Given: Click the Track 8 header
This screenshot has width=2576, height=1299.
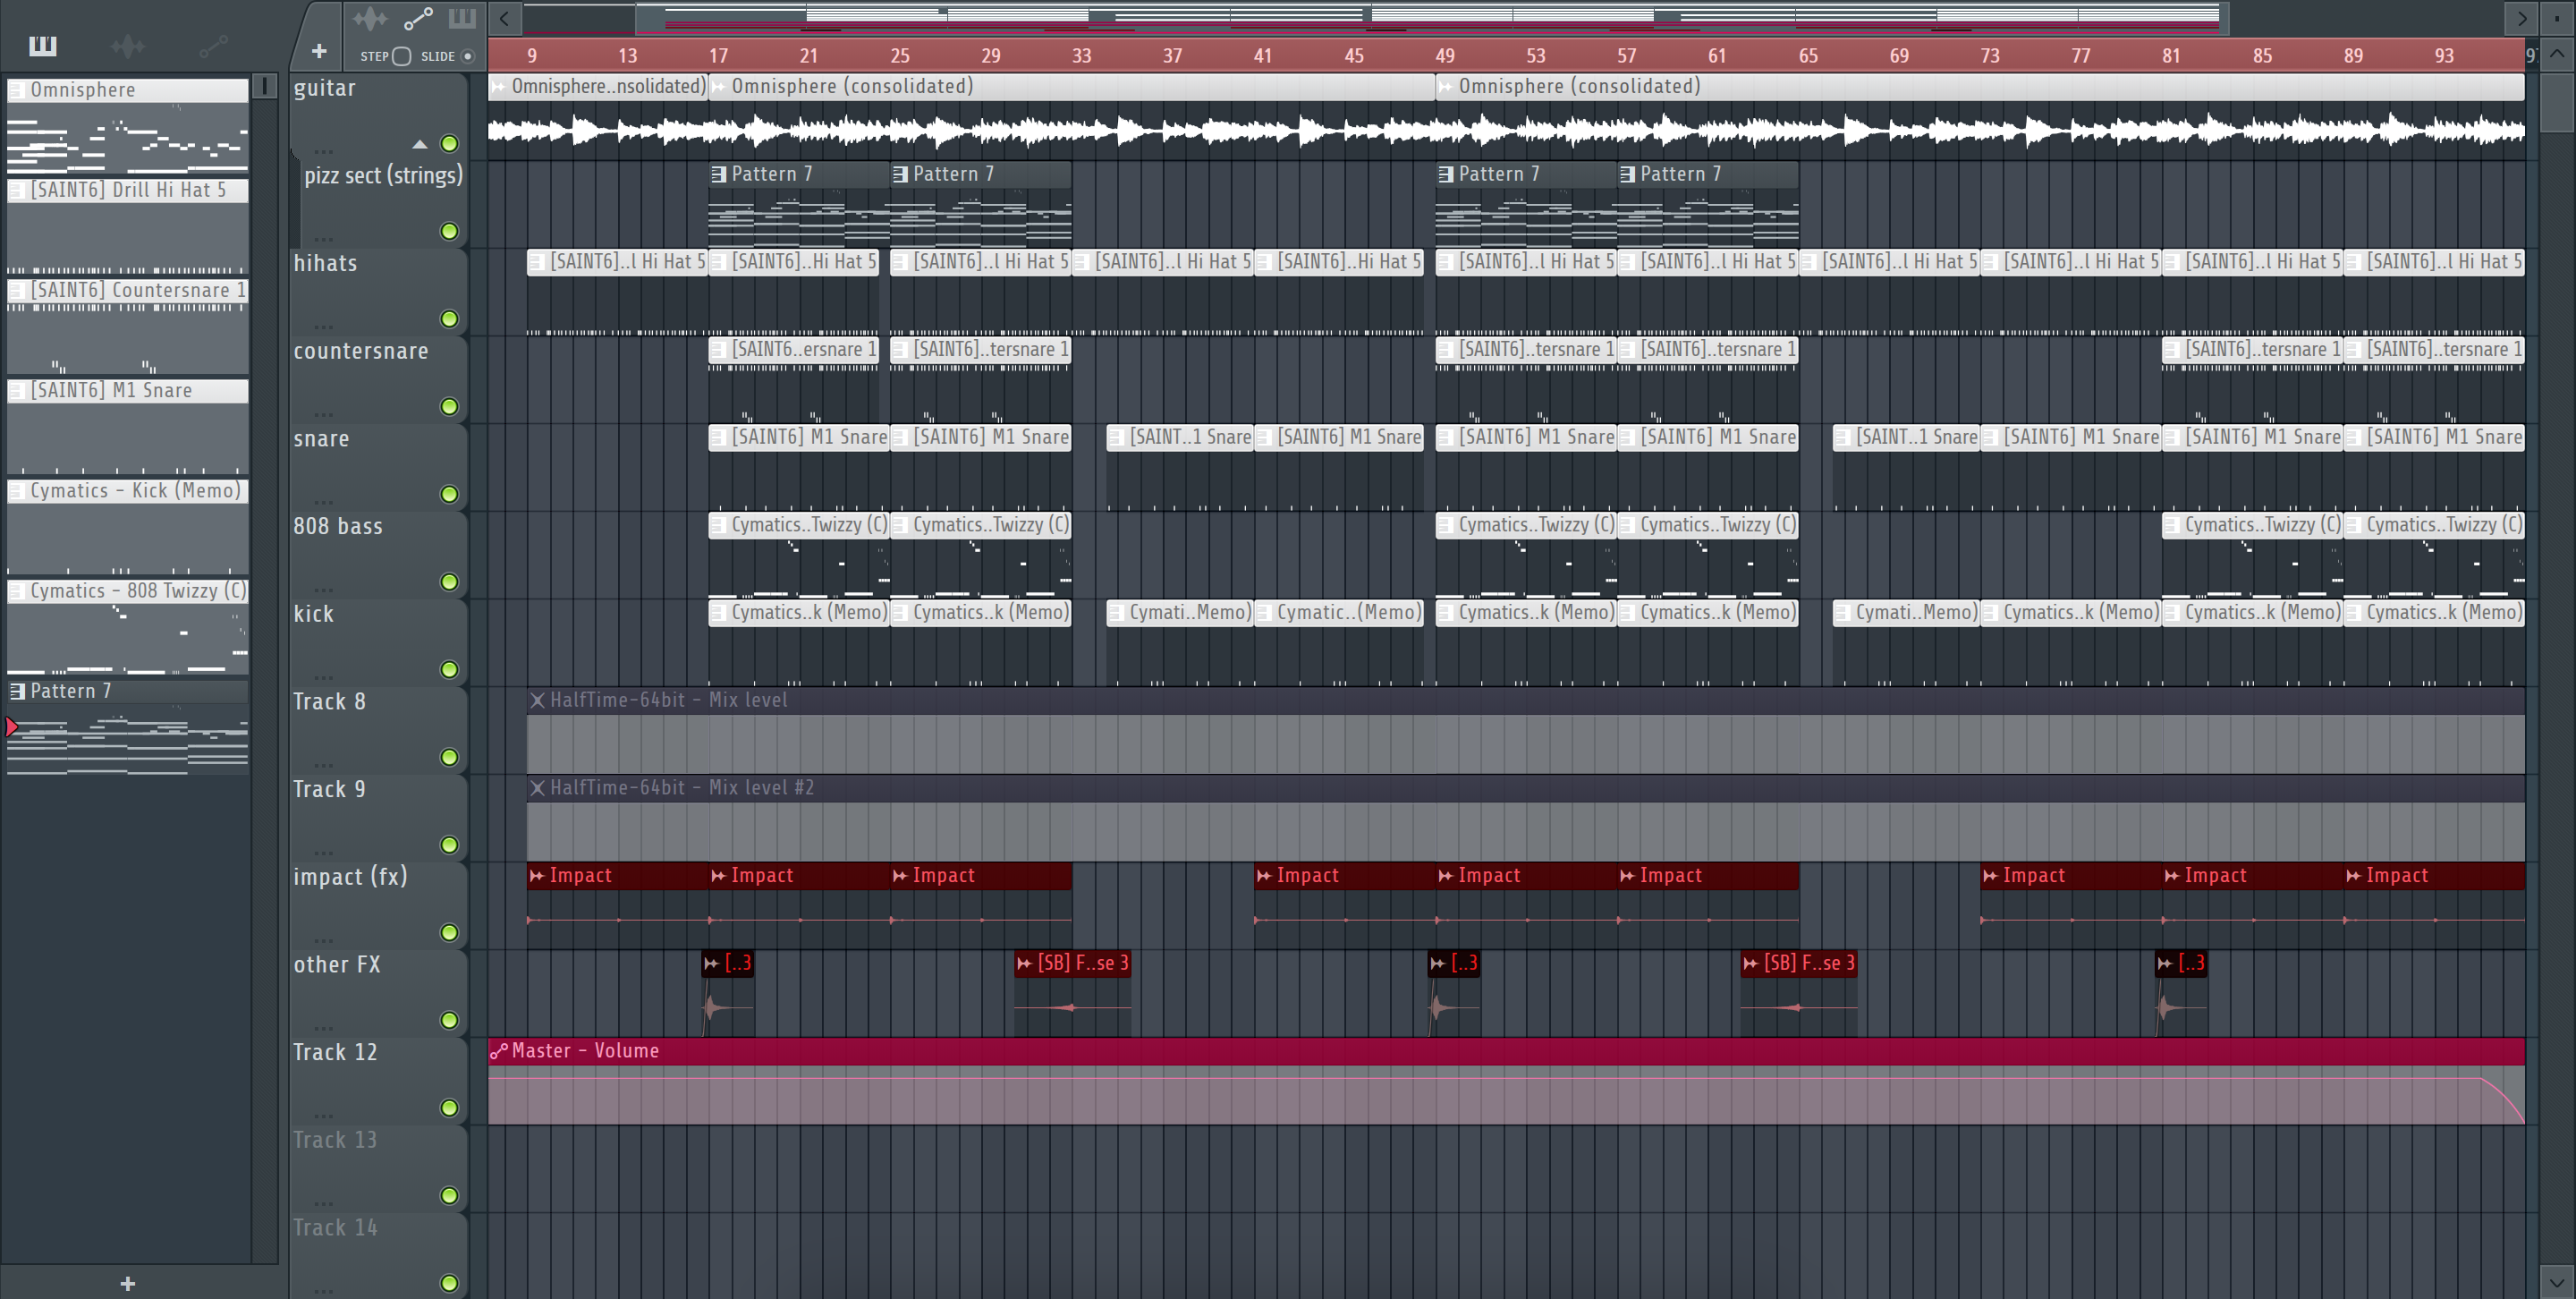Looking at the screenshot, I should pos(379,730).
